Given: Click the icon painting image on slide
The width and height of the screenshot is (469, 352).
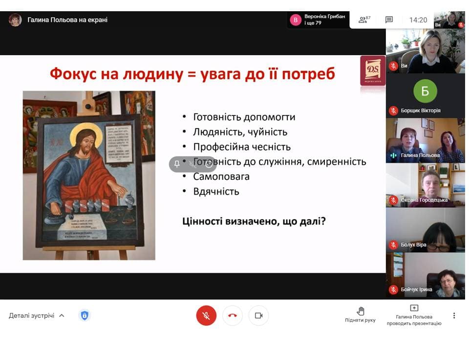Looking at the screenshot, I should coord(89,176).
